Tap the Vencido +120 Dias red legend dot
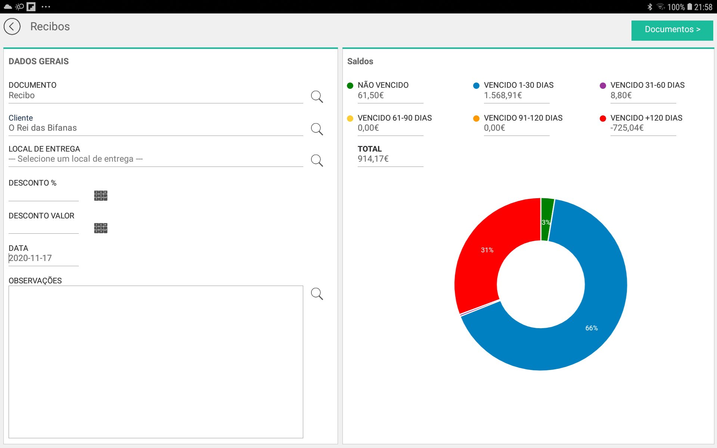The image size is (717, 448). tap(602, 118)
